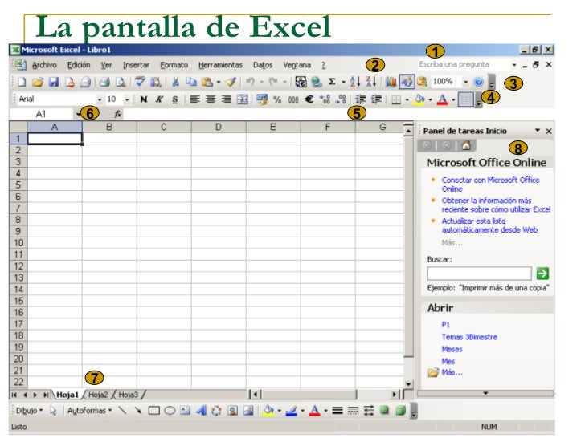Click the Insert Function fx icon
The height and width of the screenshot is (438, 585).
(x=117, y=114)
